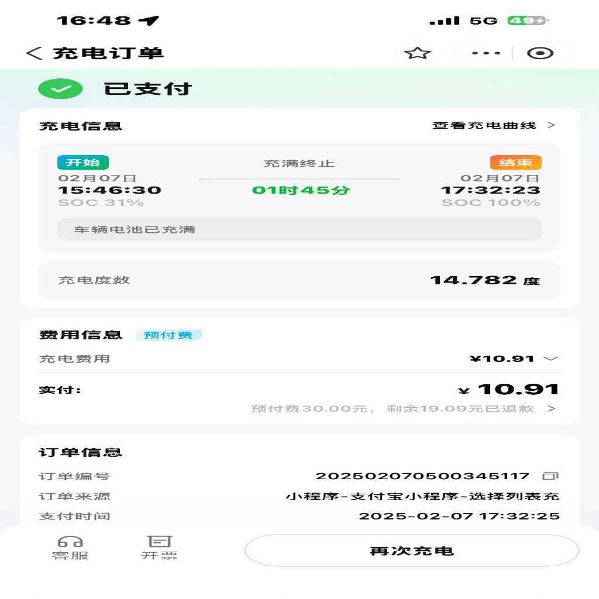Tap the 预付费 tag

168,335
